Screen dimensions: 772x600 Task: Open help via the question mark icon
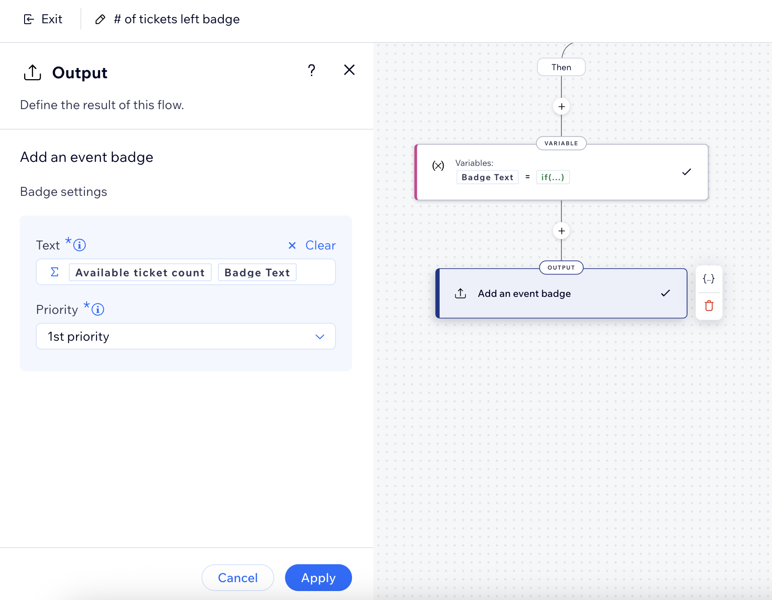coord(311,70)
